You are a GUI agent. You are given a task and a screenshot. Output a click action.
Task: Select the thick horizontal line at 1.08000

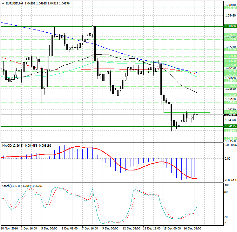[112, 26]
